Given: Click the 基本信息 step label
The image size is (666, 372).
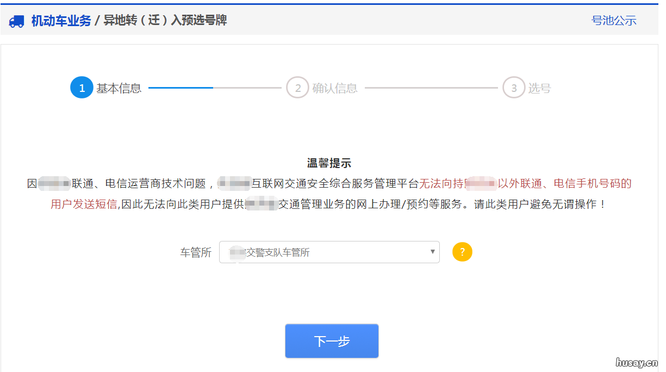Looking at the screenshot, I should coord(118,87).
